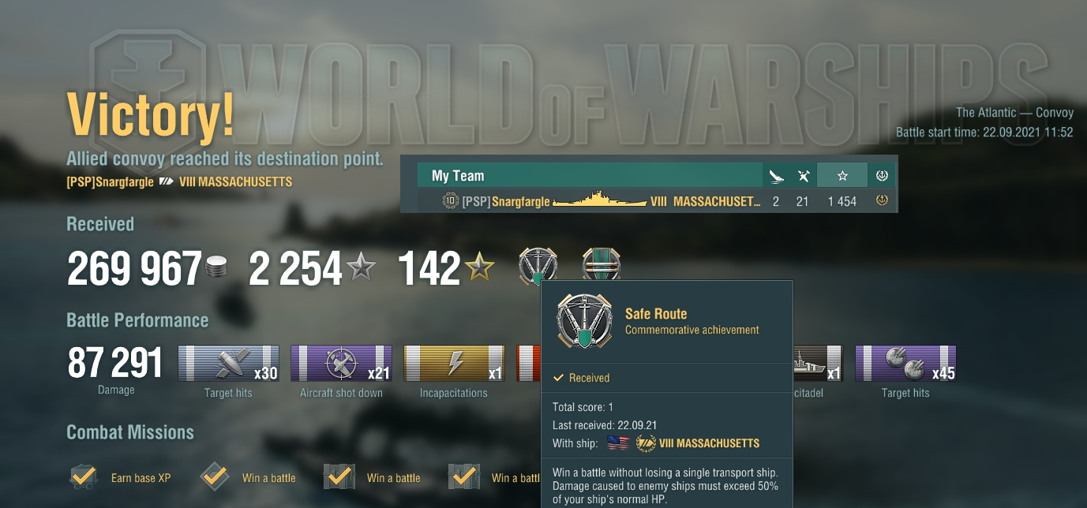Viewport: 1087px width, 508px height.
Task: Click the gold free XP star icon
Action: [x=478, y=268]
